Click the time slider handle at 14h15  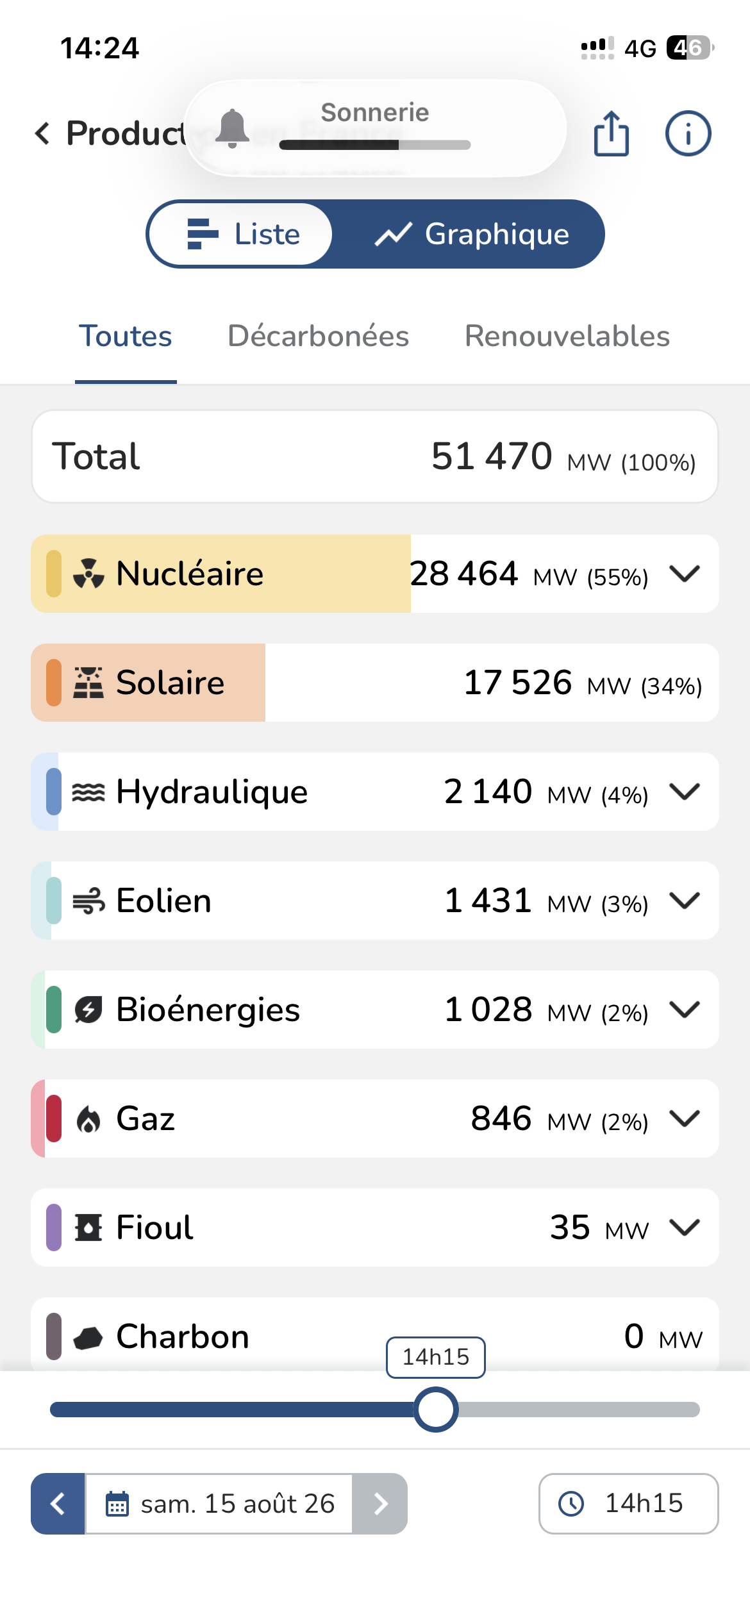[436, 1410]
